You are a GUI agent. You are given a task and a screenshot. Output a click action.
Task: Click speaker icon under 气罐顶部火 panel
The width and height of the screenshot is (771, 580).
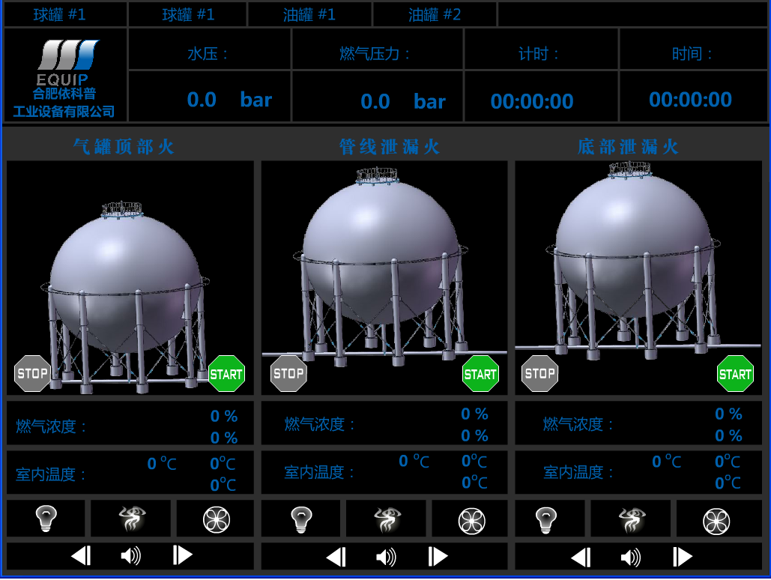[x=131, y=556]
